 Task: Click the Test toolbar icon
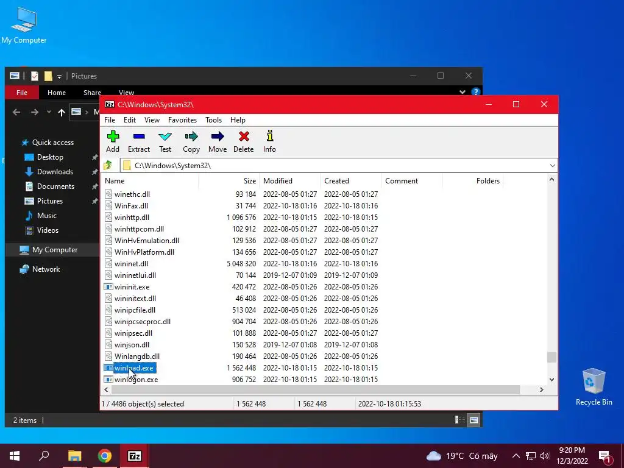(x=165, y=141)
